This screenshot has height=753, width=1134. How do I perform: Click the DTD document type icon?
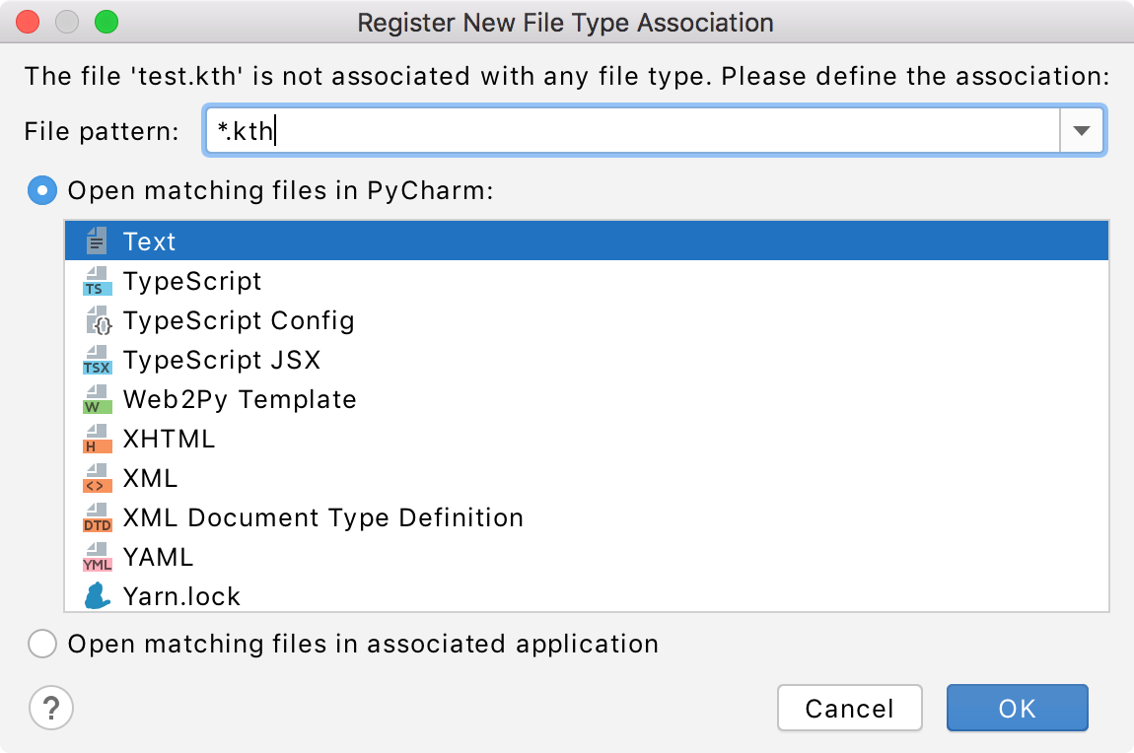[97, 516]
